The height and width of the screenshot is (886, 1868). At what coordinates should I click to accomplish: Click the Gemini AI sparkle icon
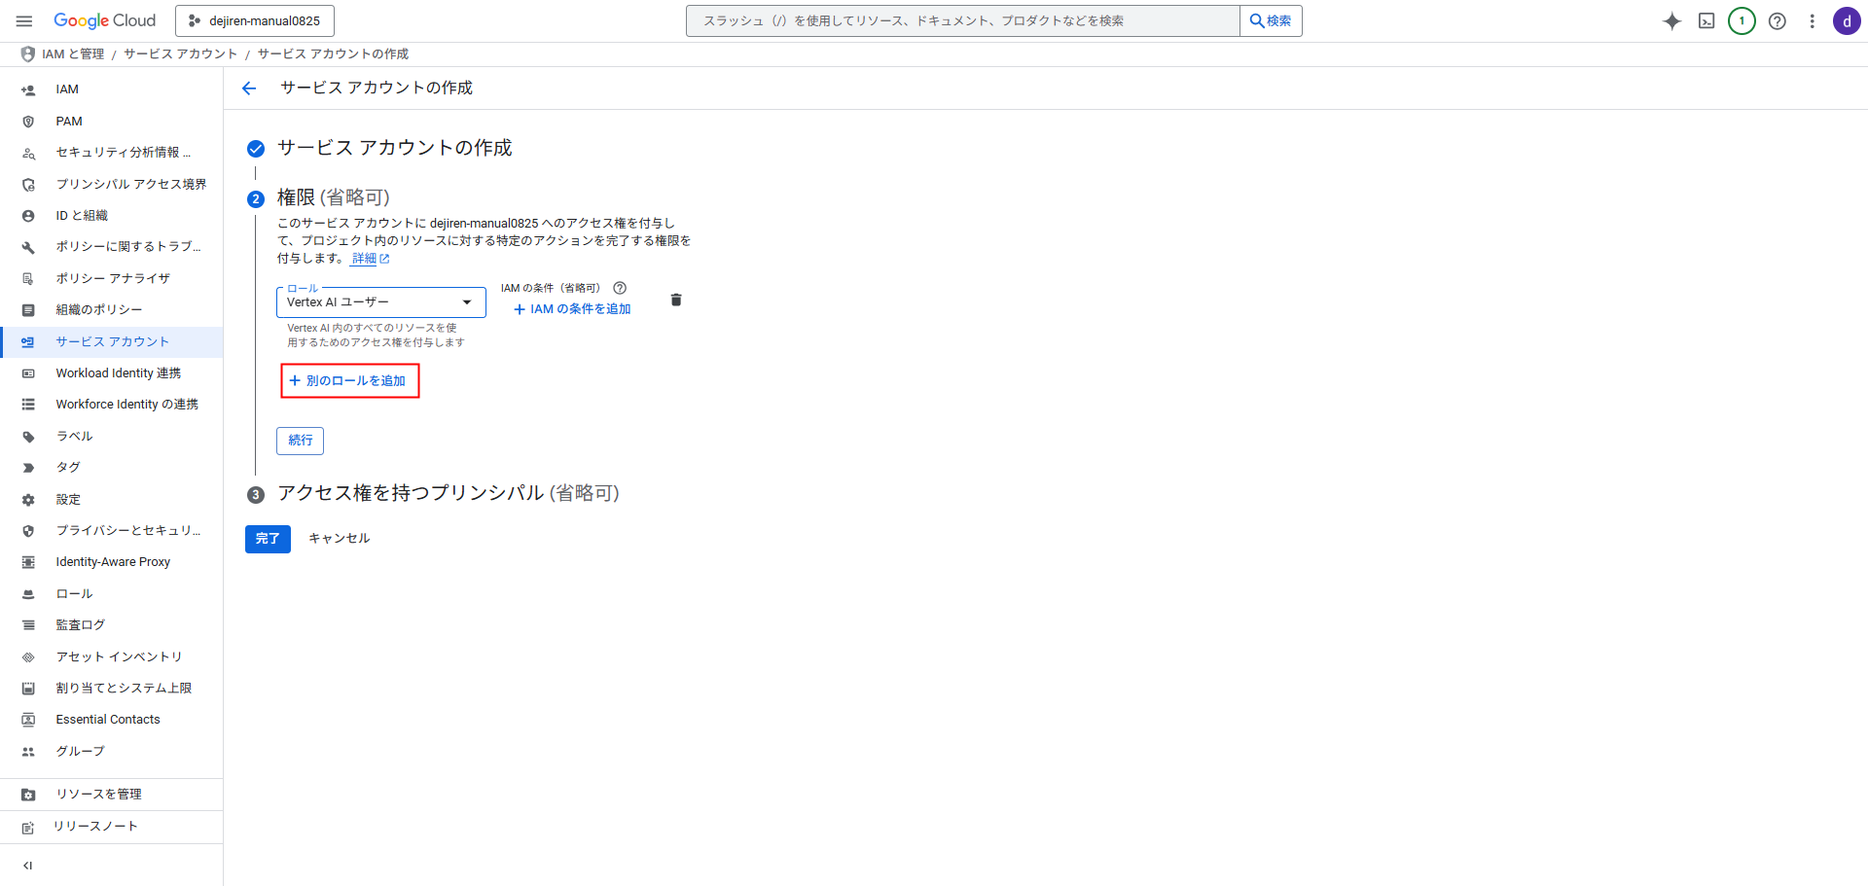click(1671, 21)
